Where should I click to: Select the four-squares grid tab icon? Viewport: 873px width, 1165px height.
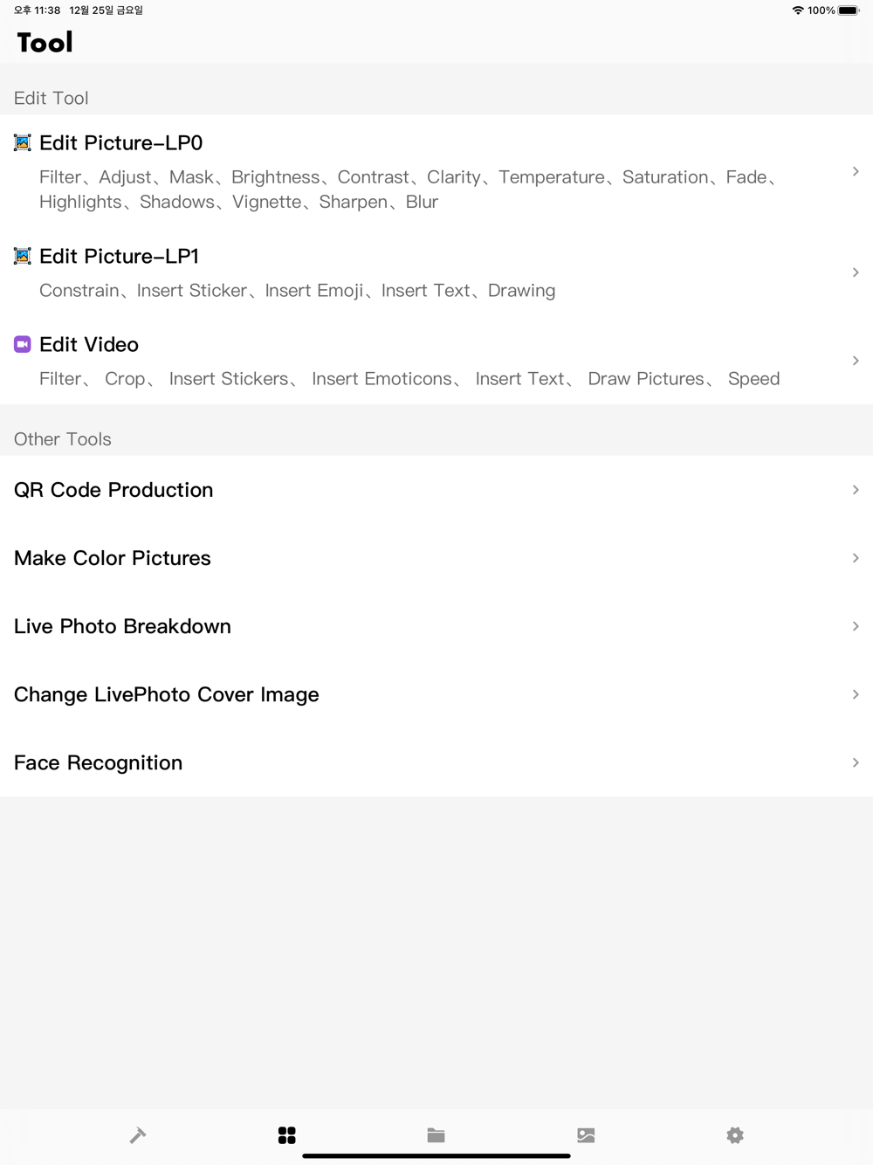click(287, 1134)
